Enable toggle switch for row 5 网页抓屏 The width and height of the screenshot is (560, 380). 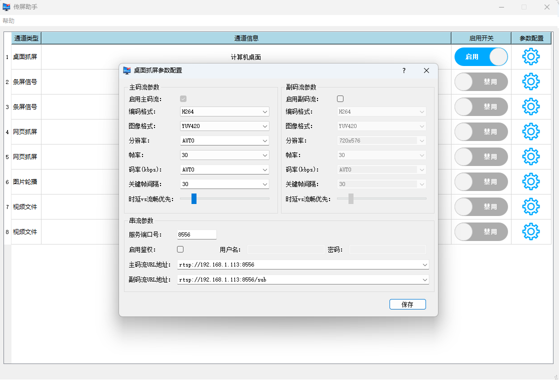(x=480, y=156)
